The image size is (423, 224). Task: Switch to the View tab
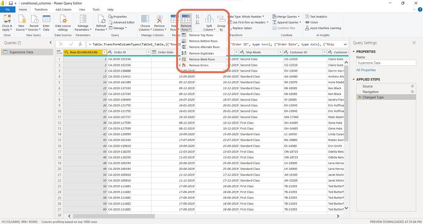(x=82, y=10)
